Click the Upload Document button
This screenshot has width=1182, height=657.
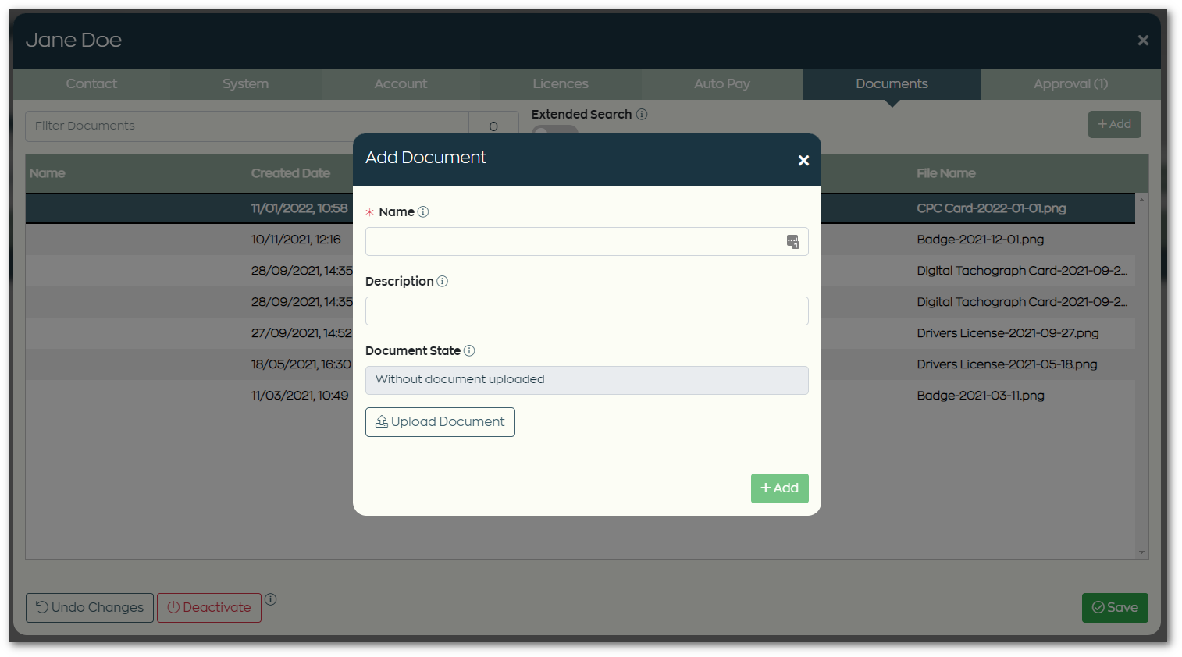pyautogui.click(x=440, y=421)
